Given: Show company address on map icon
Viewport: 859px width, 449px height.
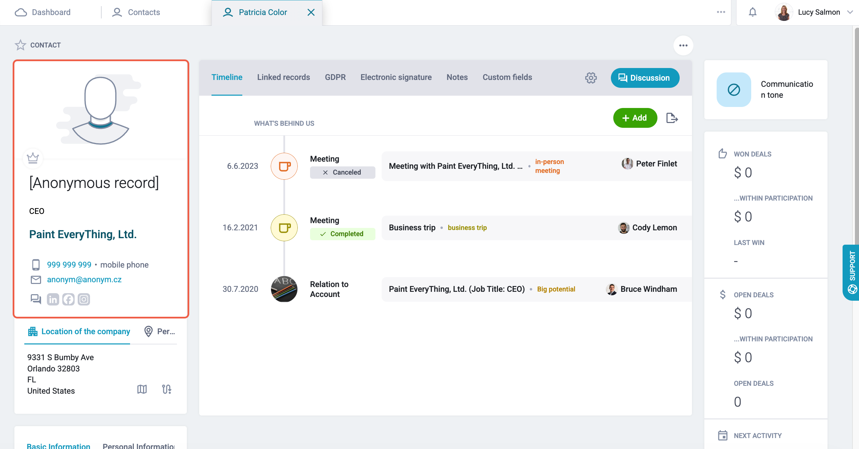Looking at the screenshot, I should point(142,389).
